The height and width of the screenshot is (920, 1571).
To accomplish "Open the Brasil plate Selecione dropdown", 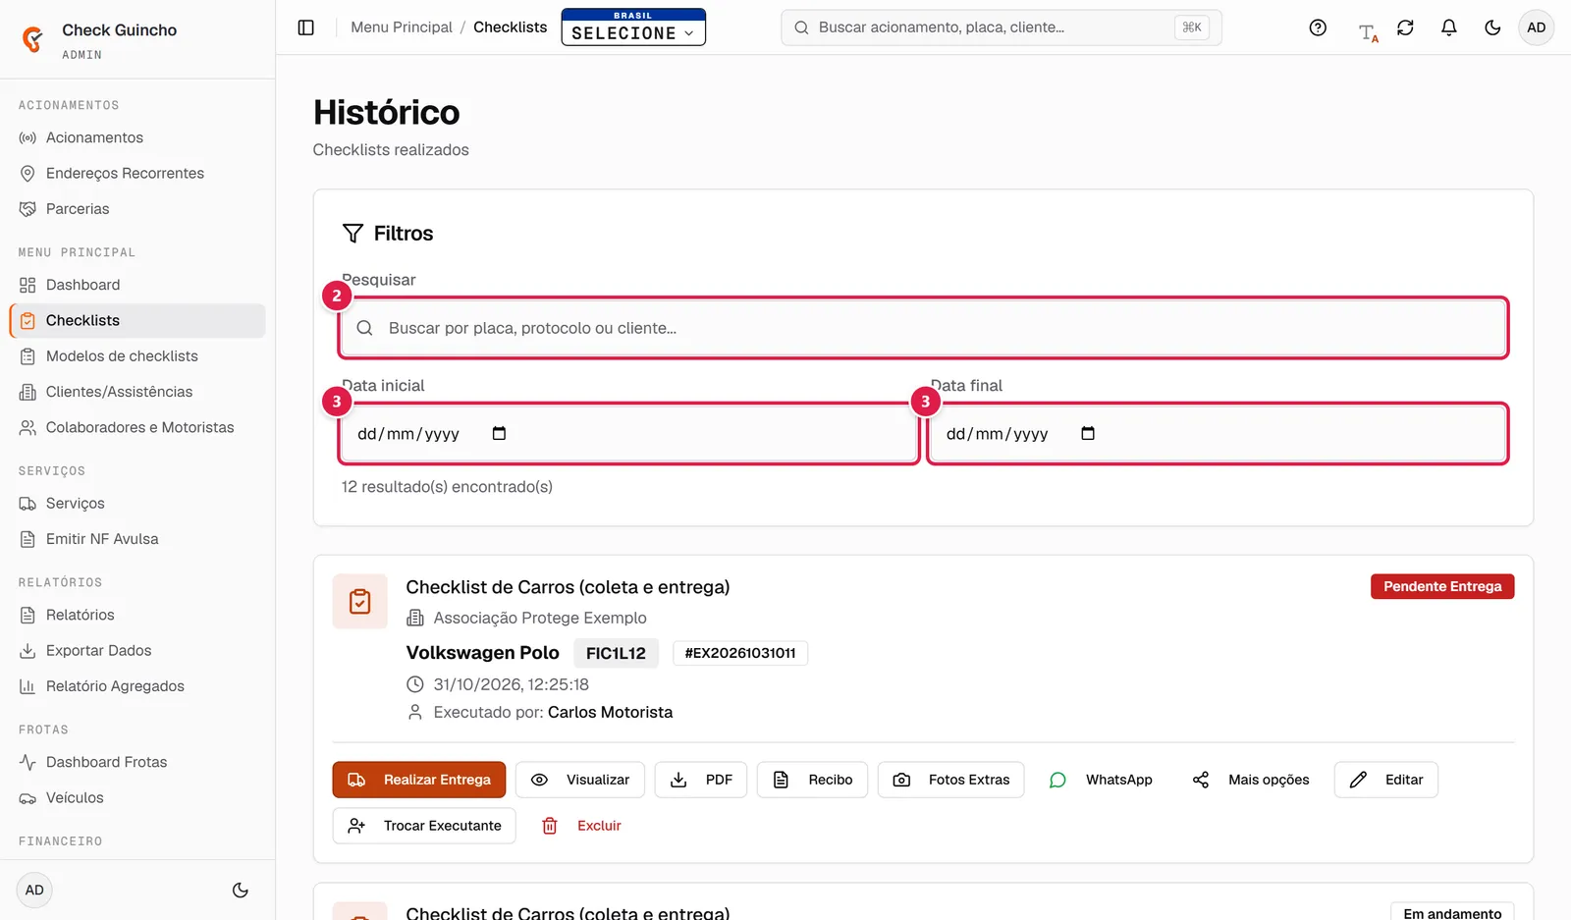I will pos(633,27).
